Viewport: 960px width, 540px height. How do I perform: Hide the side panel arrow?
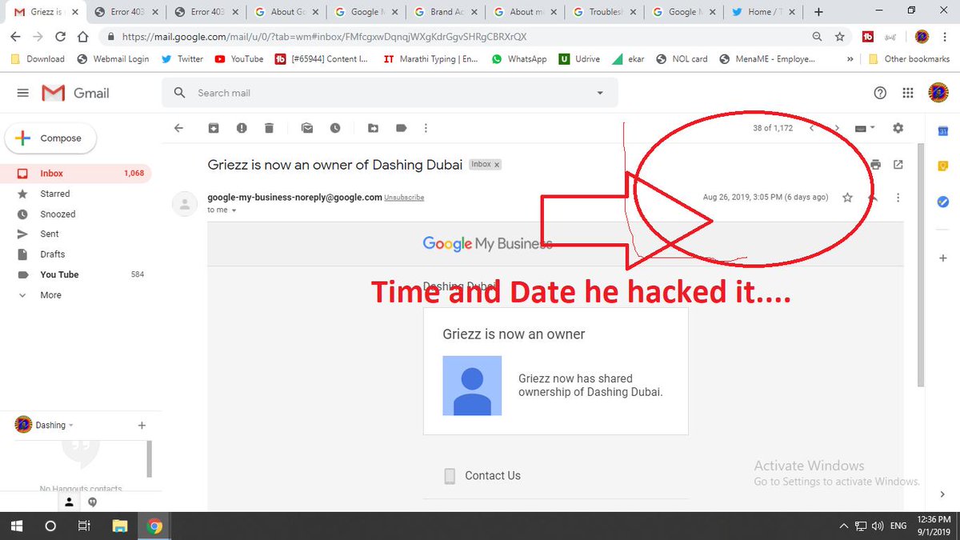coord(942,494)
